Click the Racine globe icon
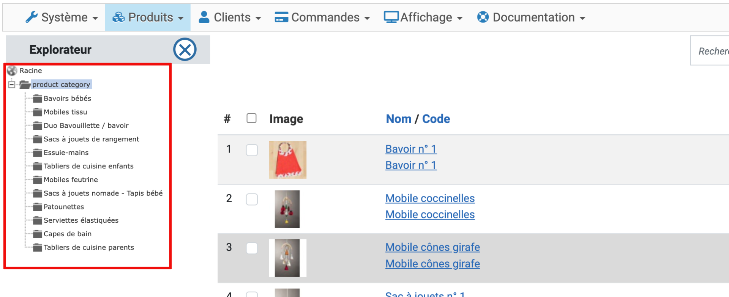Image resolution: width=729 pixels, height=297 pixels. 12,71
